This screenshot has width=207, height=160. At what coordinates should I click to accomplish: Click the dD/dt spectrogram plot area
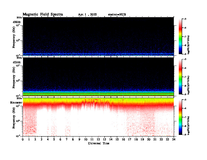(98, 77)
